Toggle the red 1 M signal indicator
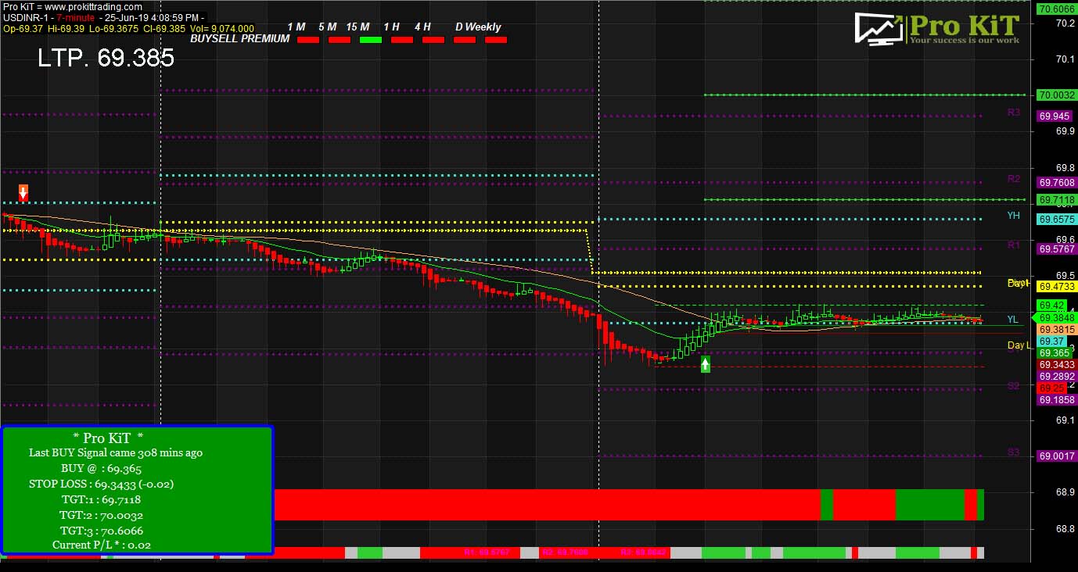Viewport: 1078px width, 572px height. 307,39
